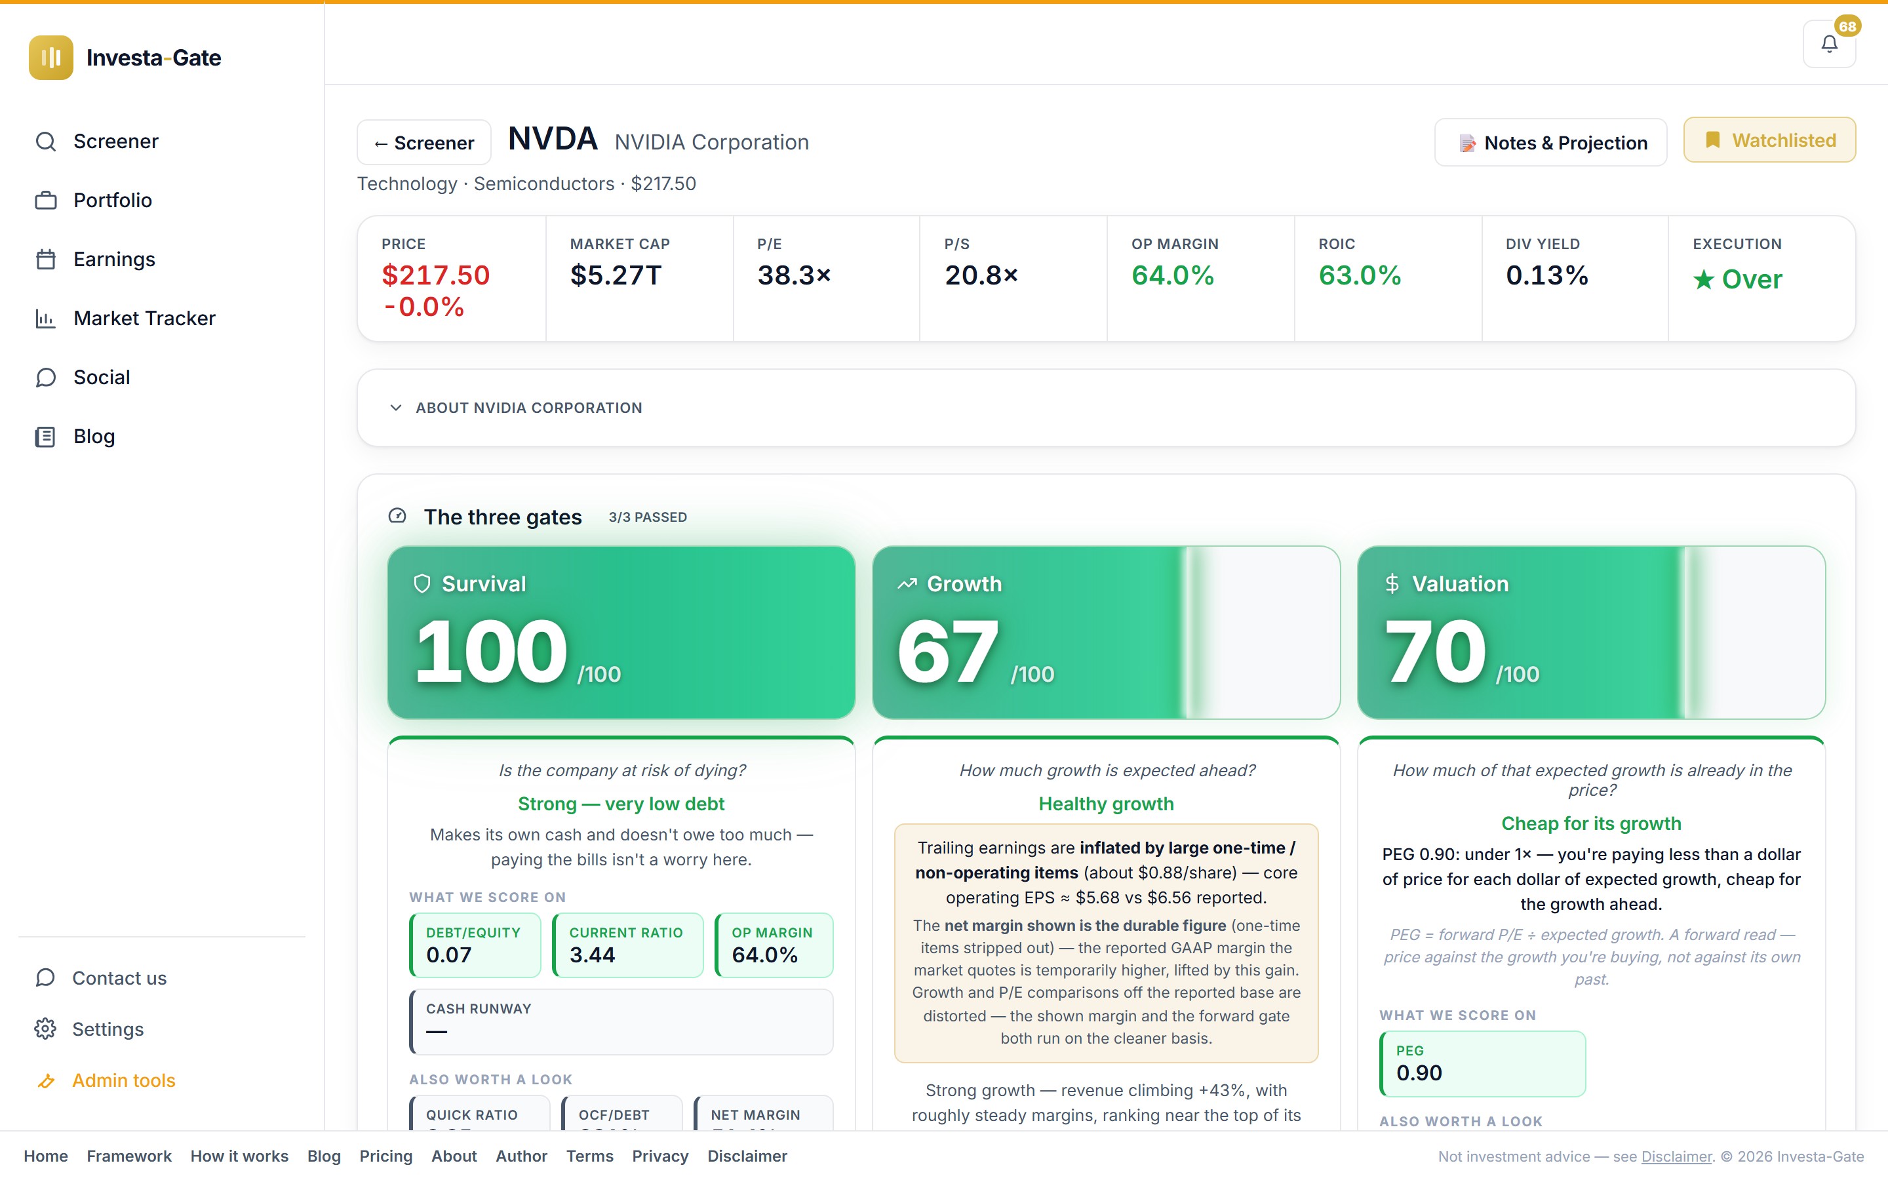
Task: Click the PEG 0.90 metric chip
Action: tap(1482, 1064)
